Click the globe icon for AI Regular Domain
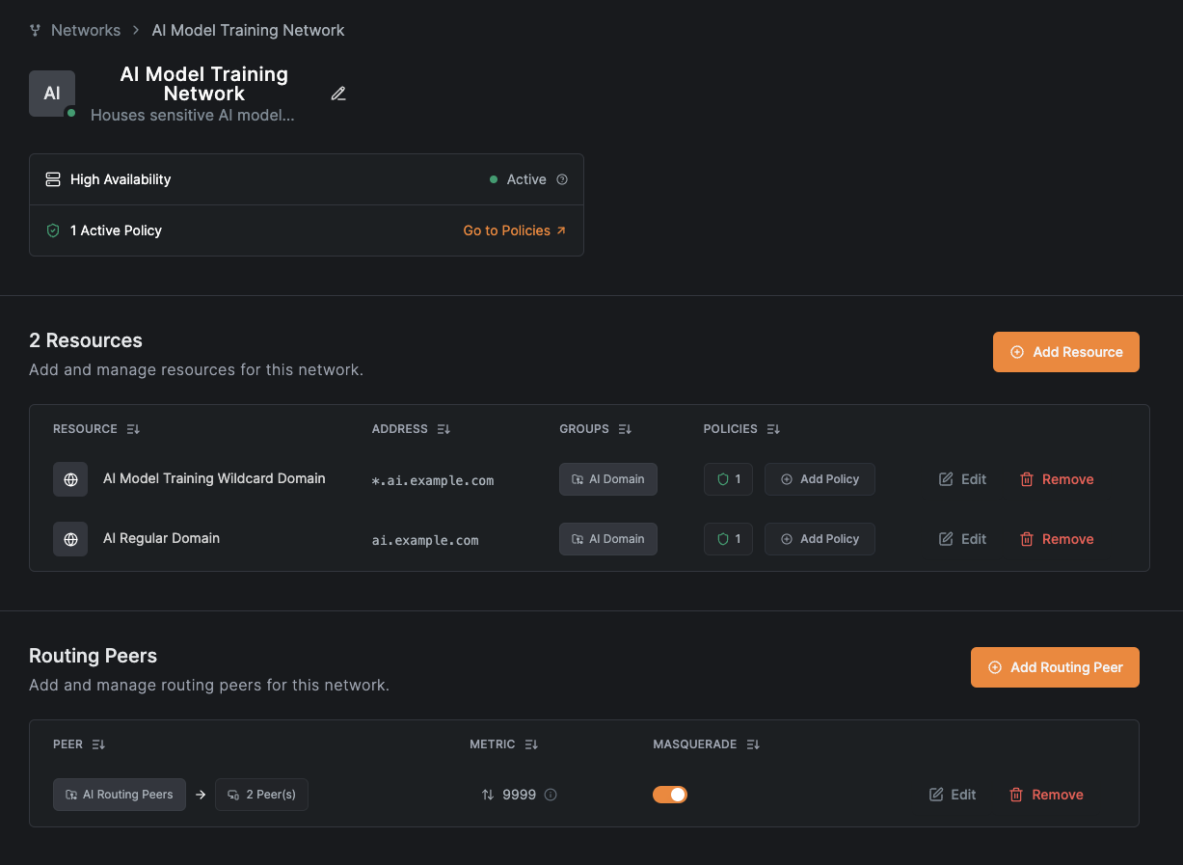The width and height of the screenshot is (1183, 865). pyautogui.click(x=70, y=539)
